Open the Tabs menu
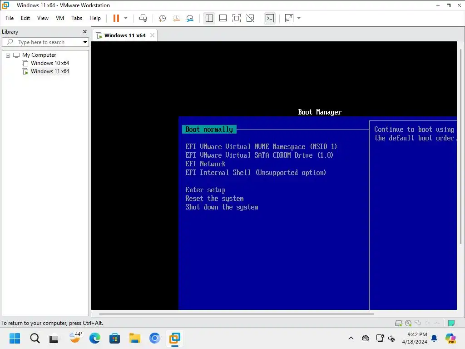 [x=76, y=18]
